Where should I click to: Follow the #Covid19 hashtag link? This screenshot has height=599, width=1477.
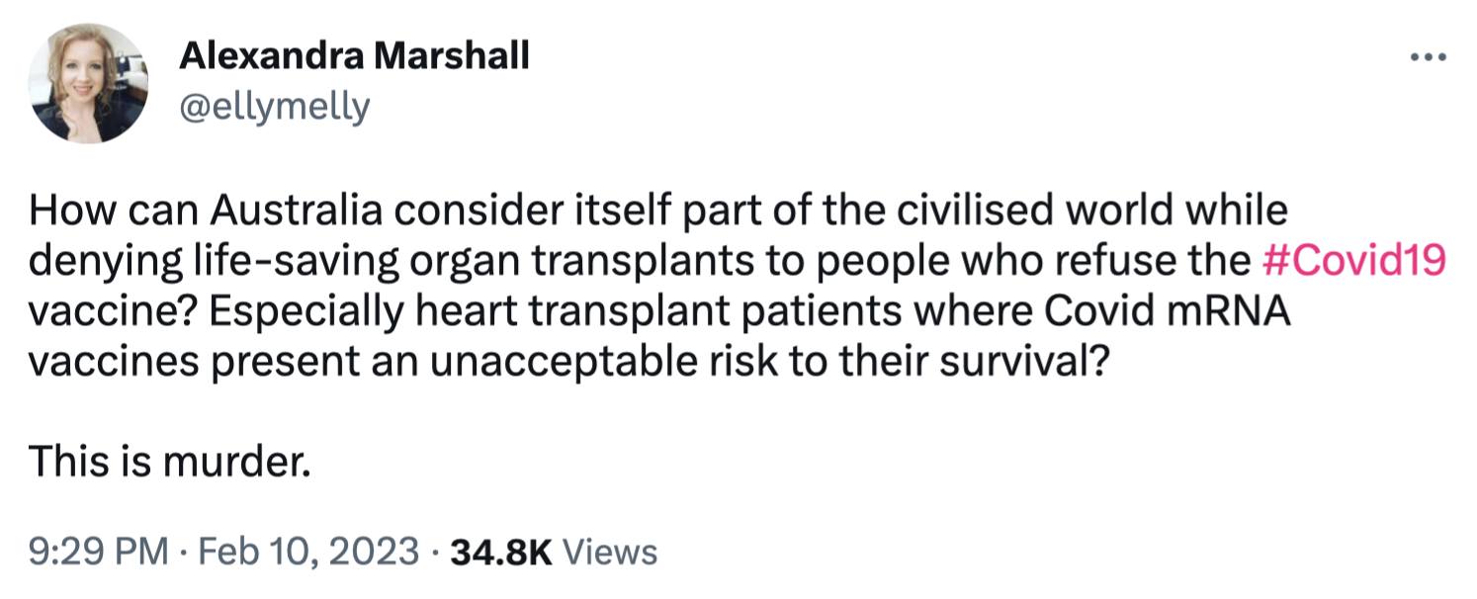click(x=1355, y=261)
